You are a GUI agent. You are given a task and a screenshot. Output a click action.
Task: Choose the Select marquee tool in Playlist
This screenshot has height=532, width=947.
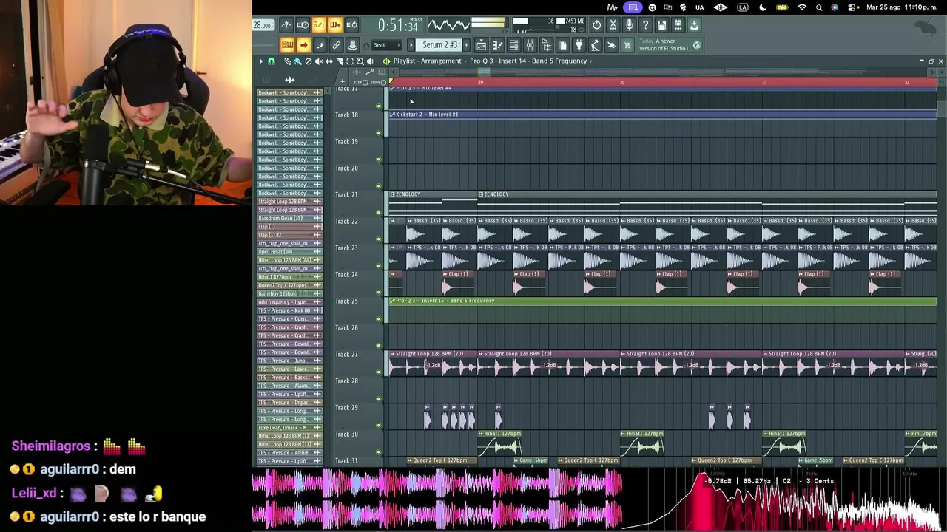point(350,61)
